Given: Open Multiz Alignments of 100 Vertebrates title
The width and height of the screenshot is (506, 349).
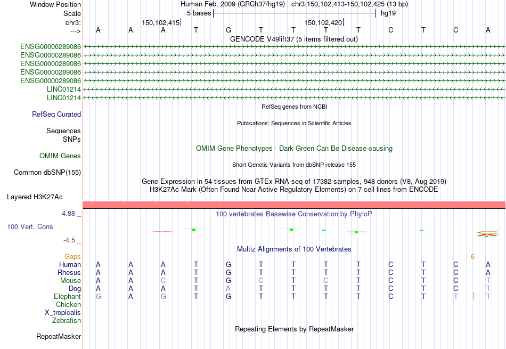Looking at the screenshot, I should coord(294,249).
